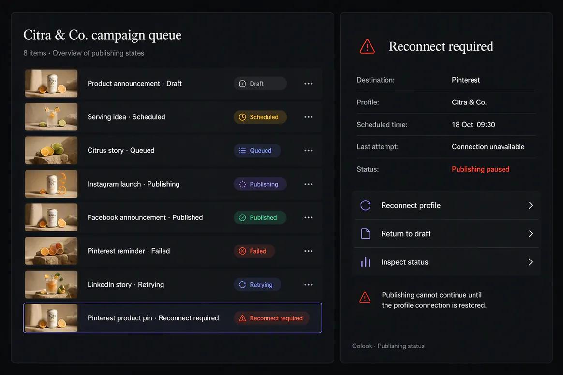The width and height of the screenshot is (563, 375).
Task: Select the Reconnect profile action label
Action: 411,206
